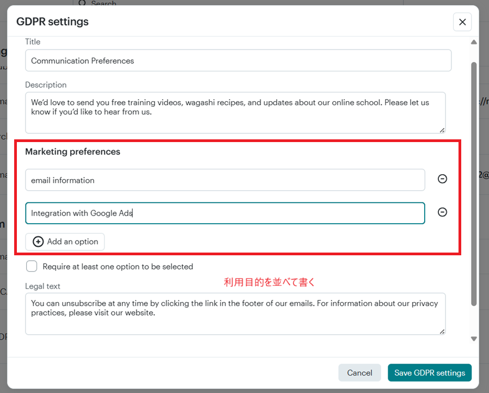489x393 pixels.
Task: Click the scrollbar up arrow
Action: tap(474, 42)
